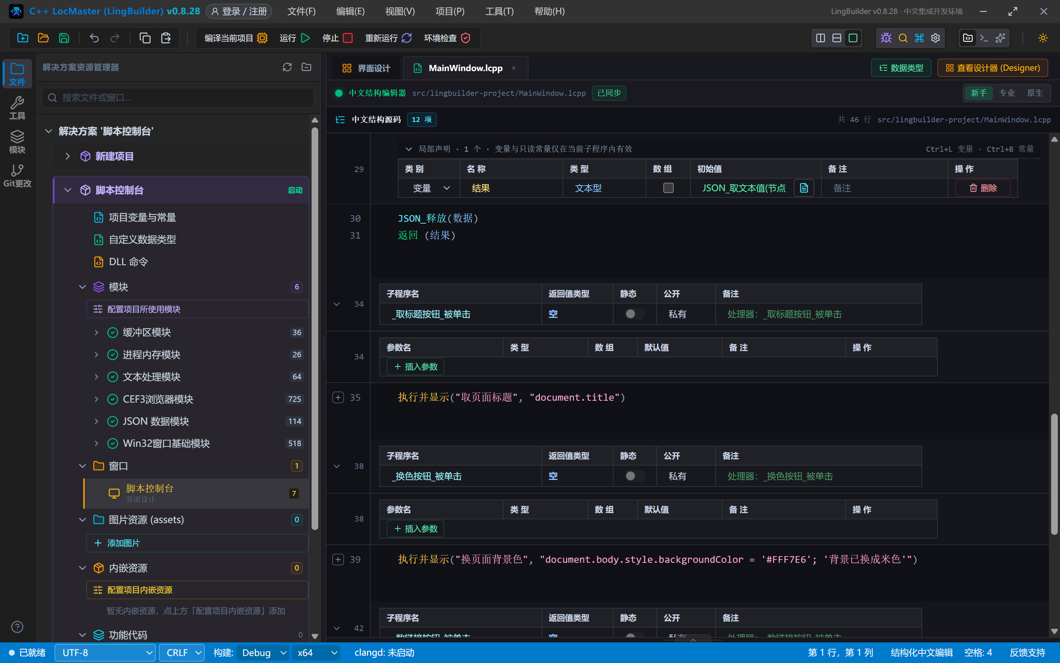The height and width of the screenshot is (663, 1060).
Task: Expand the CEF3浏览器模块 node
Action: (96, 399)
